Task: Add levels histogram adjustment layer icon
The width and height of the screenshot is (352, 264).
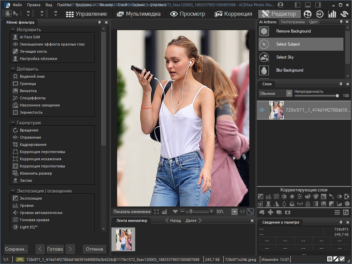Action: (x=268, y=197)
